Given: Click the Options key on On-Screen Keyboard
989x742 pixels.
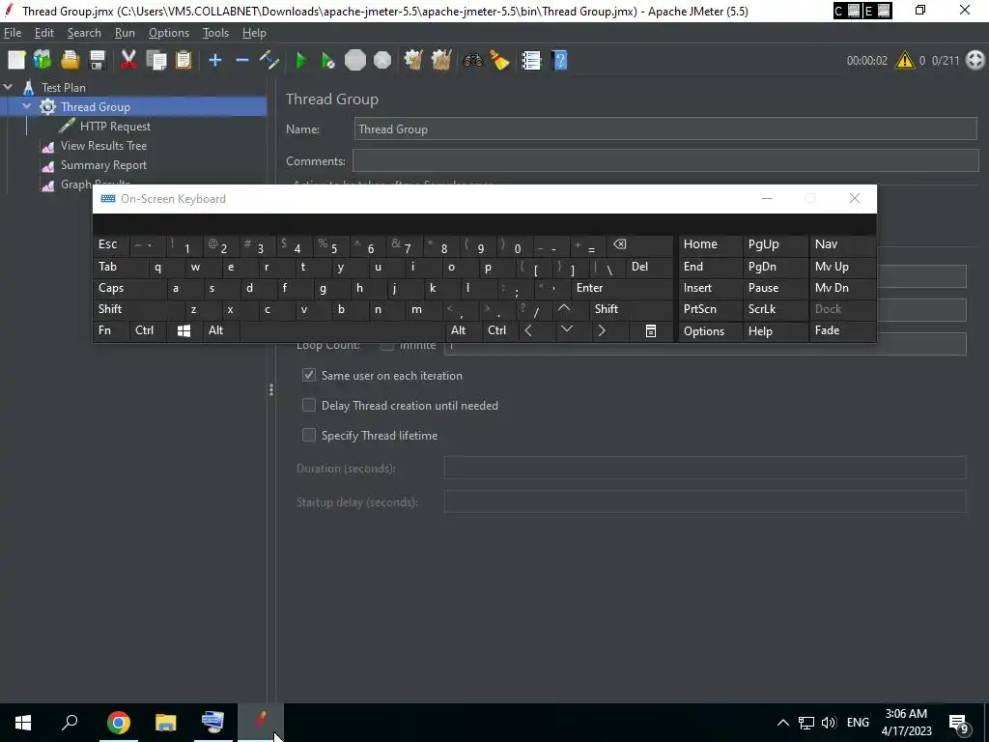Looking at the screenshot, I should 710,330.
